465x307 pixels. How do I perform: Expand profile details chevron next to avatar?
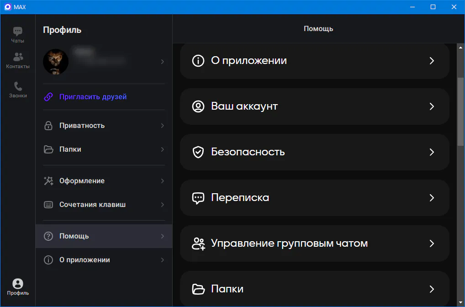click(163, 62)
